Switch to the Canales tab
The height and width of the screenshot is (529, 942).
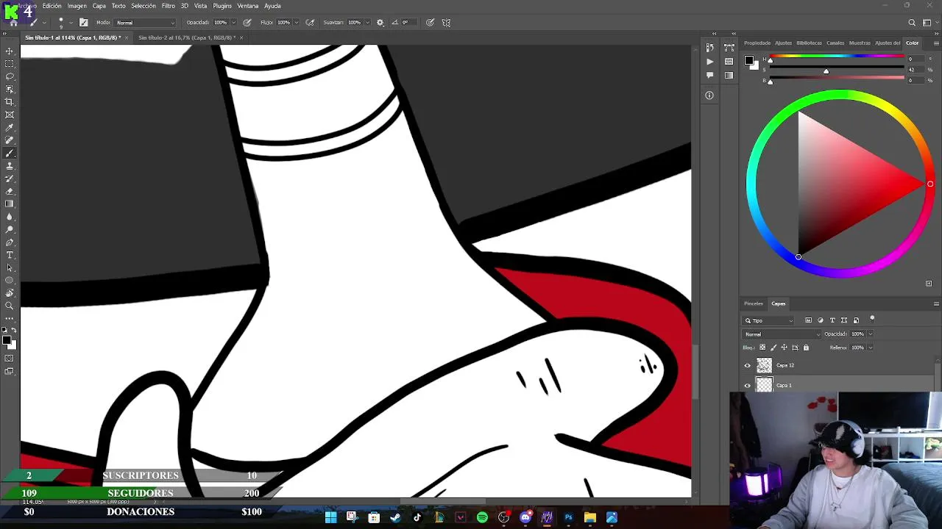[835, 43]
